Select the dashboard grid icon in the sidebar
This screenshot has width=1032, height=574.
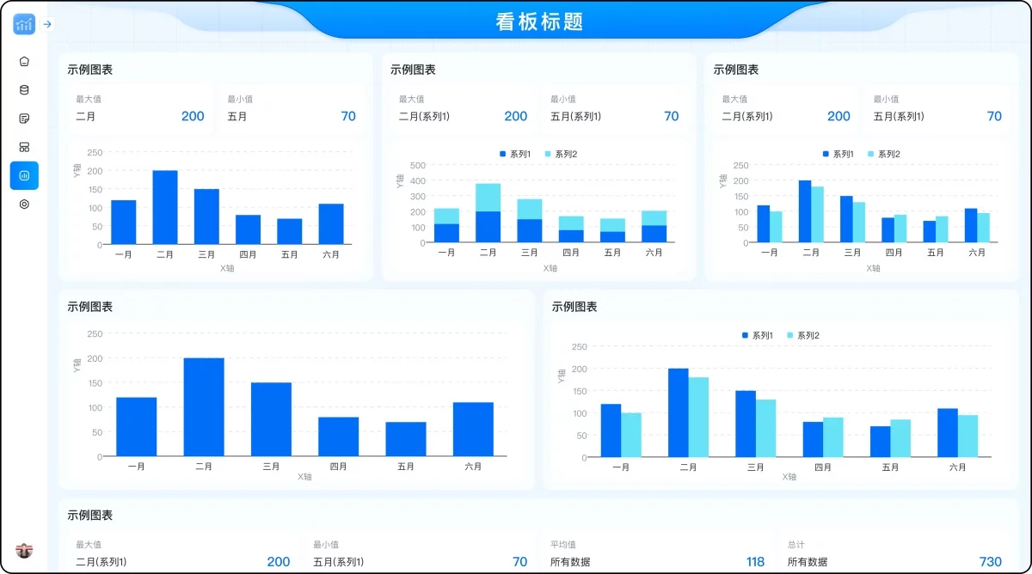tap(25, 146)
